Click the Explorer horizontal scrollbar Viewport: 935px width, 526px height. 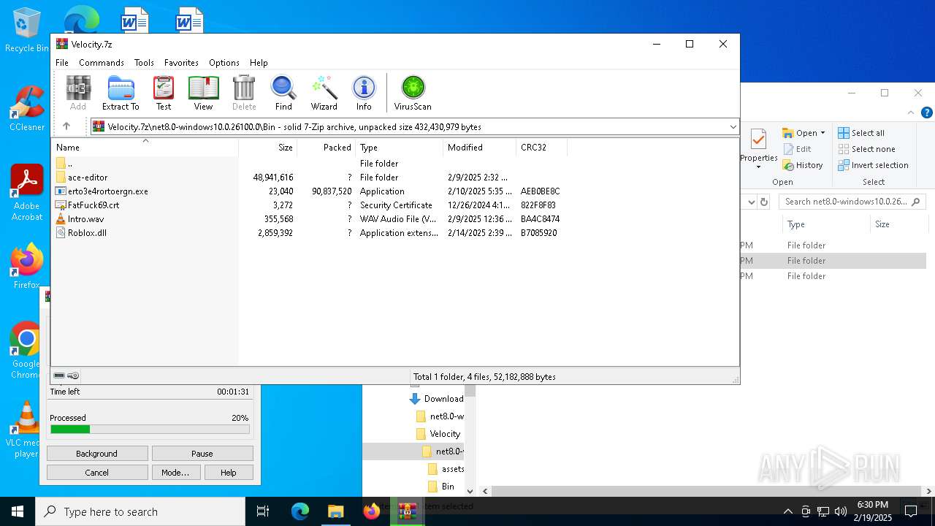click(705, 492)
